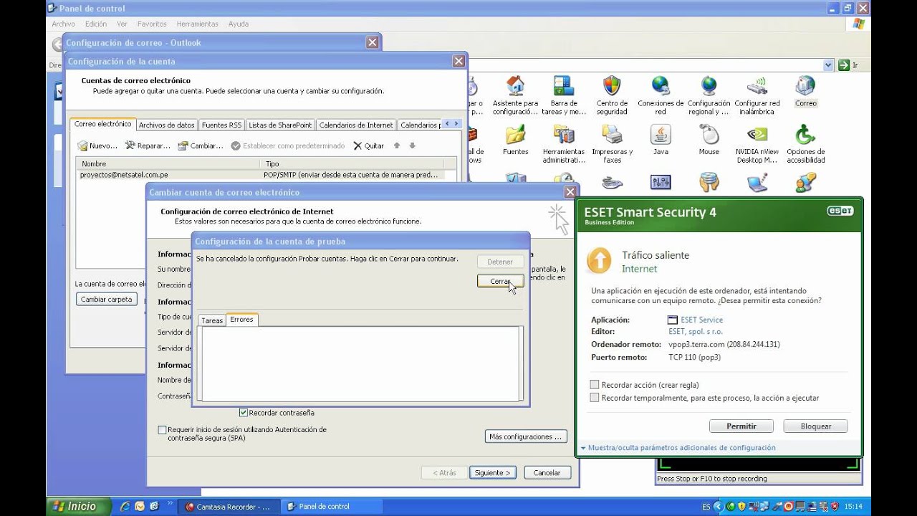This screenshot has height=516, width=917.
Task: Open NVIDIA nView Desktop Manager icon
Action: click(x=757, y=143)
